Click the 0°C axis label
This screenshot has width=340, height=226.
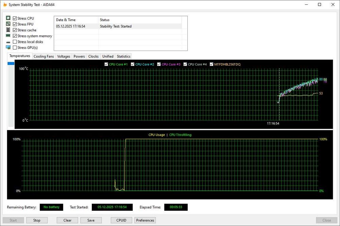tap(26, 120)
